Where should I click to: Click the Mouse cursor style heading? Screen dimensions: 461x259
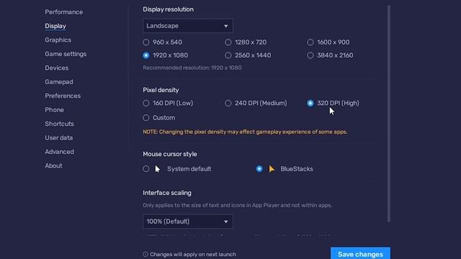[170, 154]
